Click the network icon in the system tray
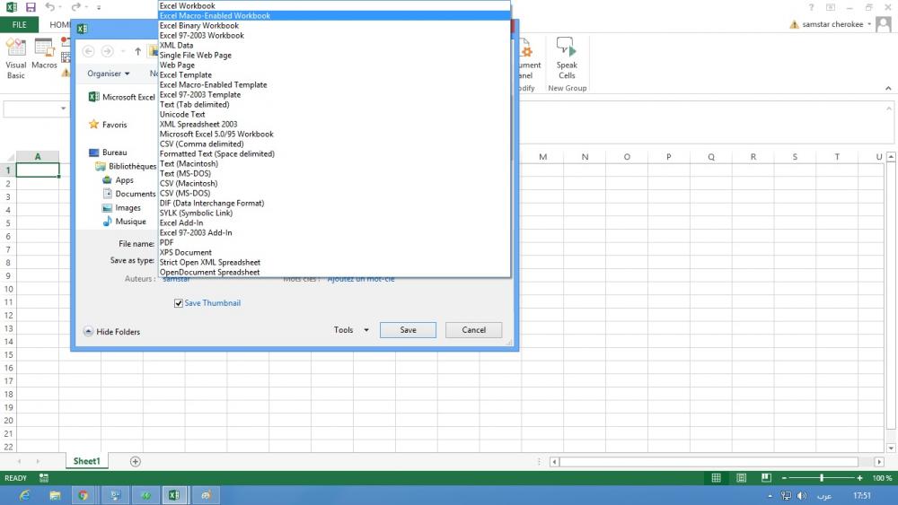This screenshot has height=505, width=898. (x=787, y=496)
